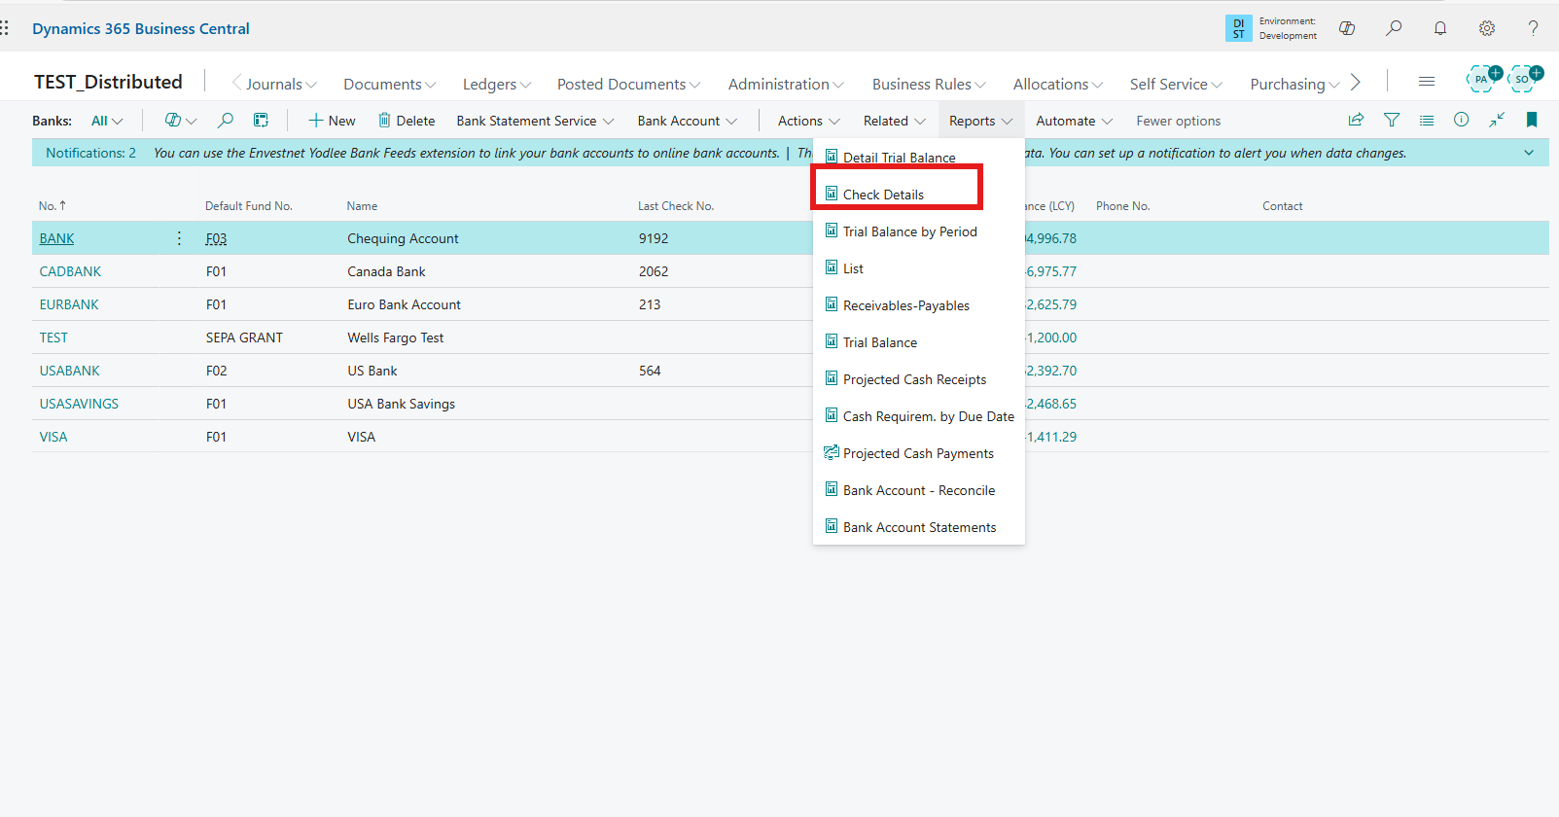Click the Wells Fargo Test name cell
Viewport: 1559px width, 817px height.
click(396, 337)
